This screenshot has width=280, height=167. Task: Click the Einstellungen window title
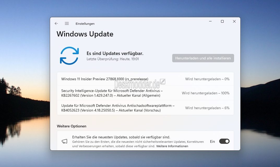[85, 24]
